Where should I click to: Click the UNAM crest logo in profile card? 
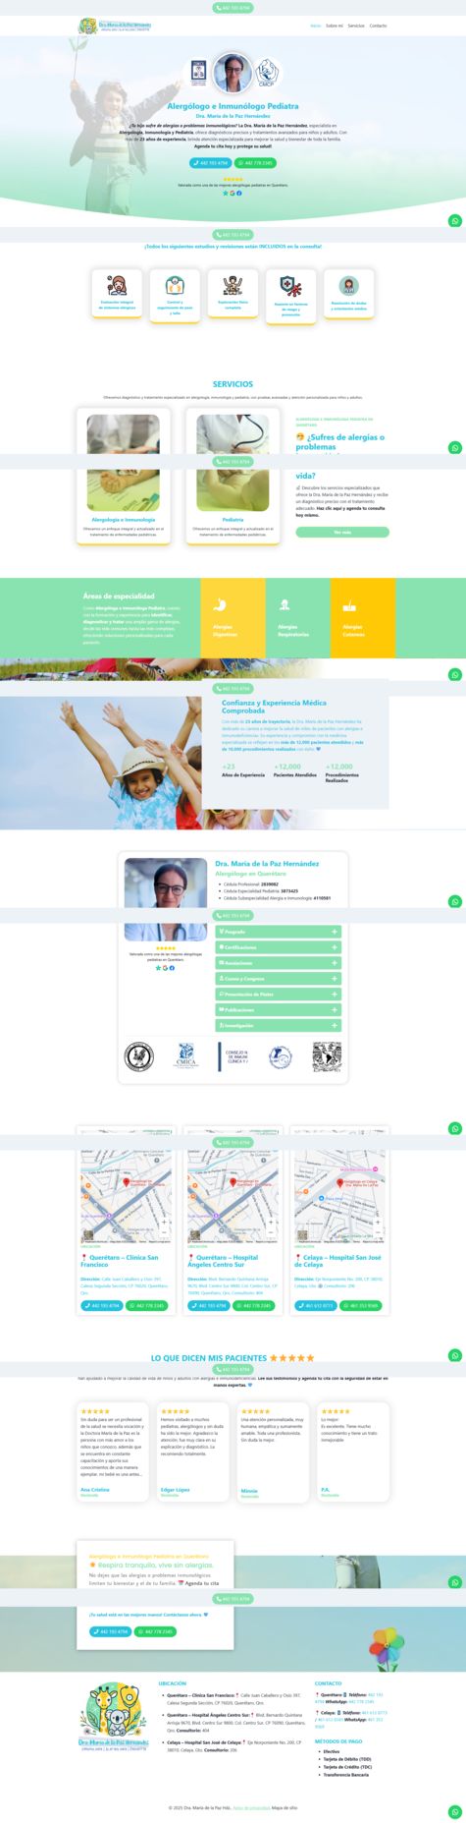(327, 1056)
